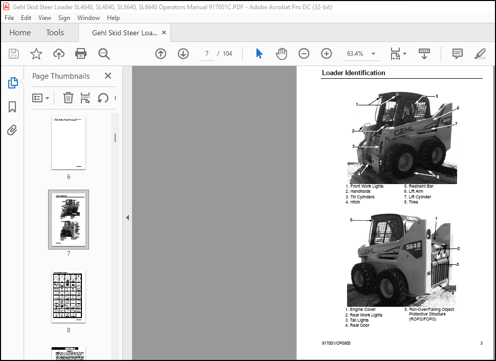Screen dimensions: 496x361
Task: Open the Help menu
Action: click(113, 18)
